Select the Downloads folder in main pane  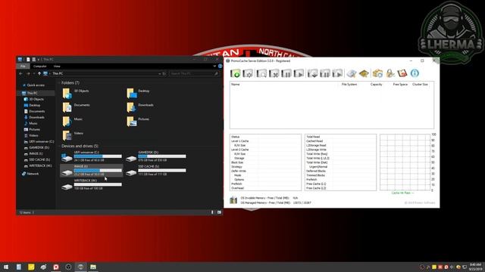[140, 107]
